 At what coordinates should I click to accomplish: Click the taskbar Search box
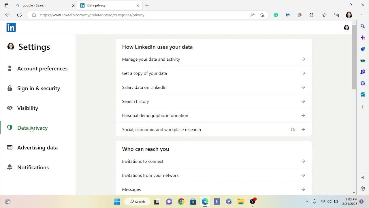pos(137,202)
